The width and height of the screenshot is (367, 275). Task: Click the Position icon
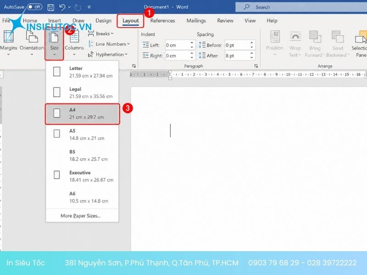click(275, 37)
